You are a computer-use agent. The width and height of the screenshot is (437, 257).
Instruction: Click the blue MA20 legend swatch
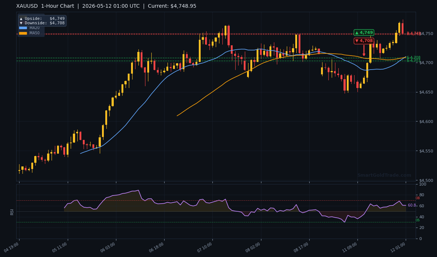coord(23,28)
